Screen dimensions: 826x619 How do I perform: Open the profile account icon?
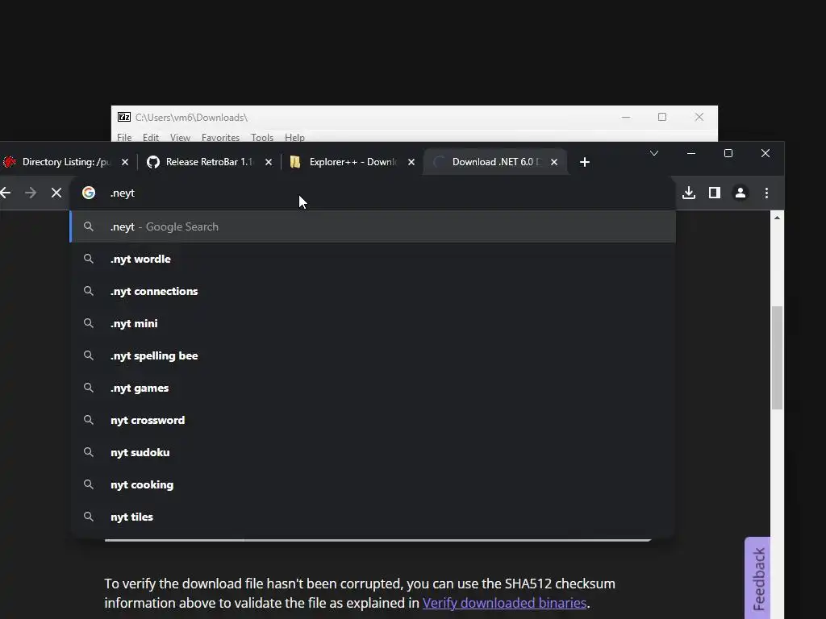[x=740, y=193]
